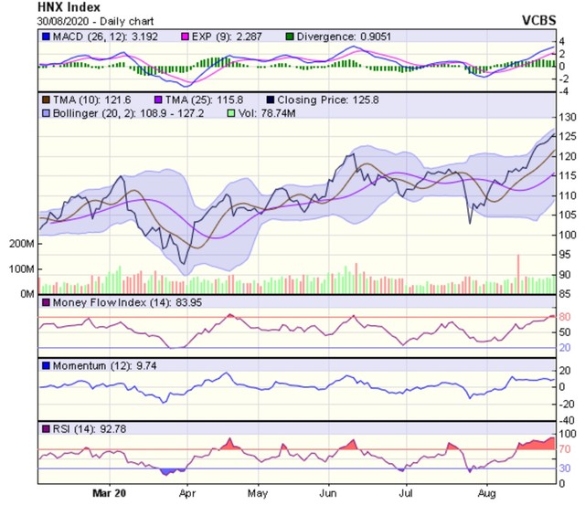Click the RSI (14) legend swatch
The width and height of the screenshot is (585, 505).
[x=47, y=428]
